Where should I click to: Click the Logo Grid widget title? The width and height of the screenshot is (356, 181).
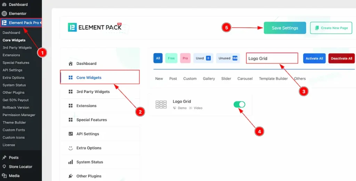182,101
